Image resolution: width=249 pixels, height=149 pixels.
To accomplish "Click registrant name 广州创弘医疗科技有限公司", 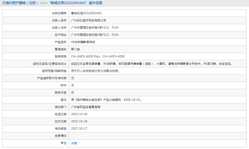I will point(89,20).
